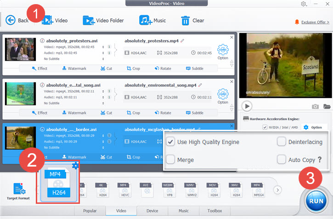Open Effect for absolutely_protesters.avi
The width and height of the screenshot is (333, 219).
(40, 68)
